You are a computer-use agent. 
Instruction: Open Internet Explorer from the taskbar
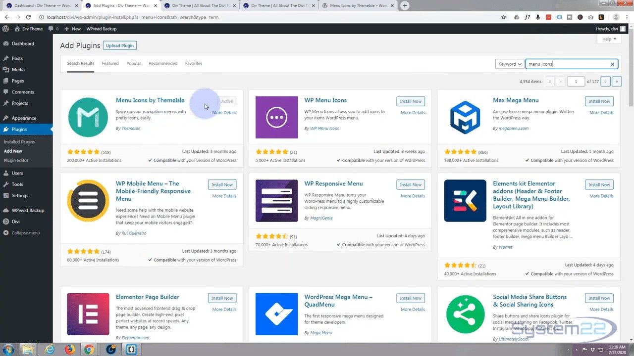50,349
